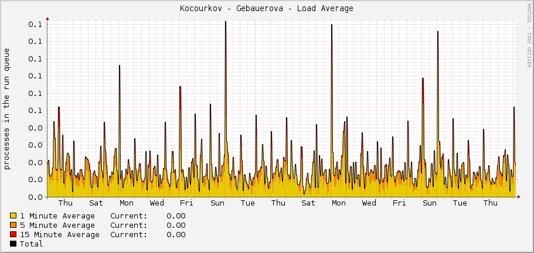Select the yellow 1 Minute Average swatch

(13, 216)
